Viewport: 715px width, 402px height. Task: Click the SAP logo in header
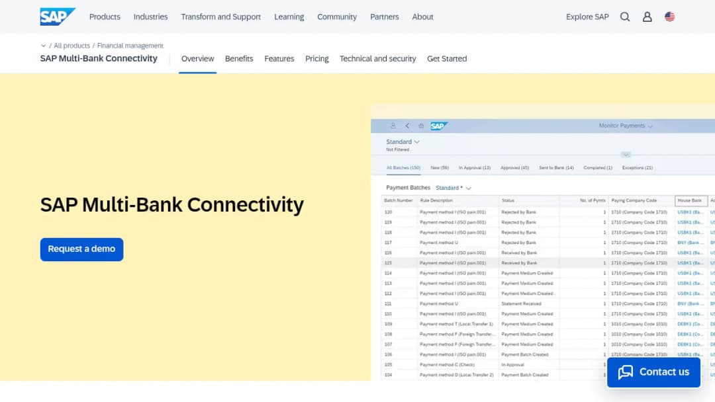point(58,17)
